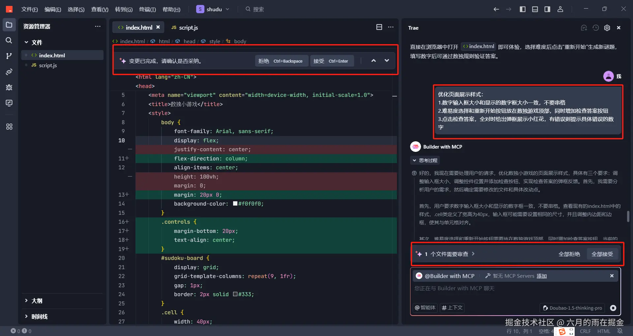
Task: Click the 搜索 search box in title bar
Action: (x=255, y=9)
